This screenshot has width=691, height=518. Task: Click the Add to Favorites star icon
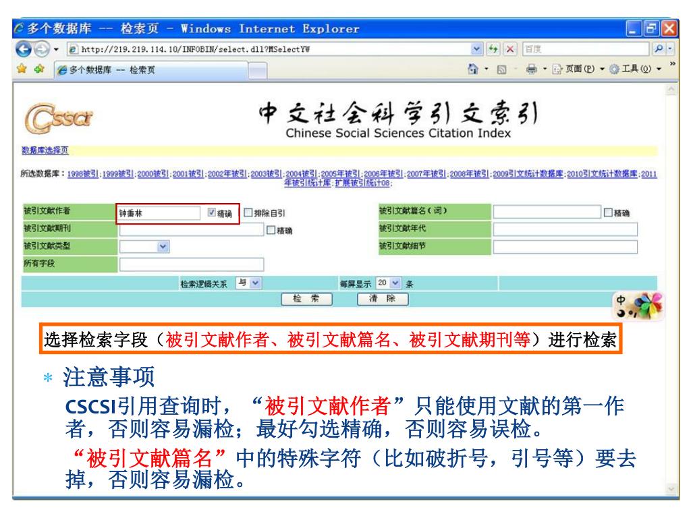(39, 69)
